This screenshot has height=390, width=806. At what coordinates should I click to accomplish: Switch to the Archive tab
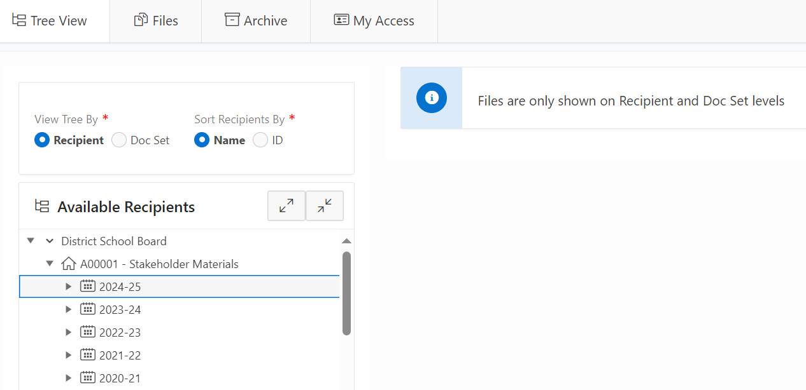pyautogui.click(x=256, y=21)
